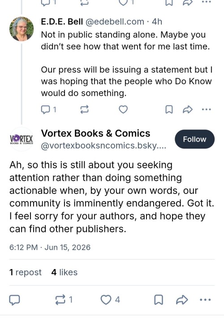Bookmark E.D.E. Bell's post
The height and width of the screenshot is (320, 224).
point(169,110)
